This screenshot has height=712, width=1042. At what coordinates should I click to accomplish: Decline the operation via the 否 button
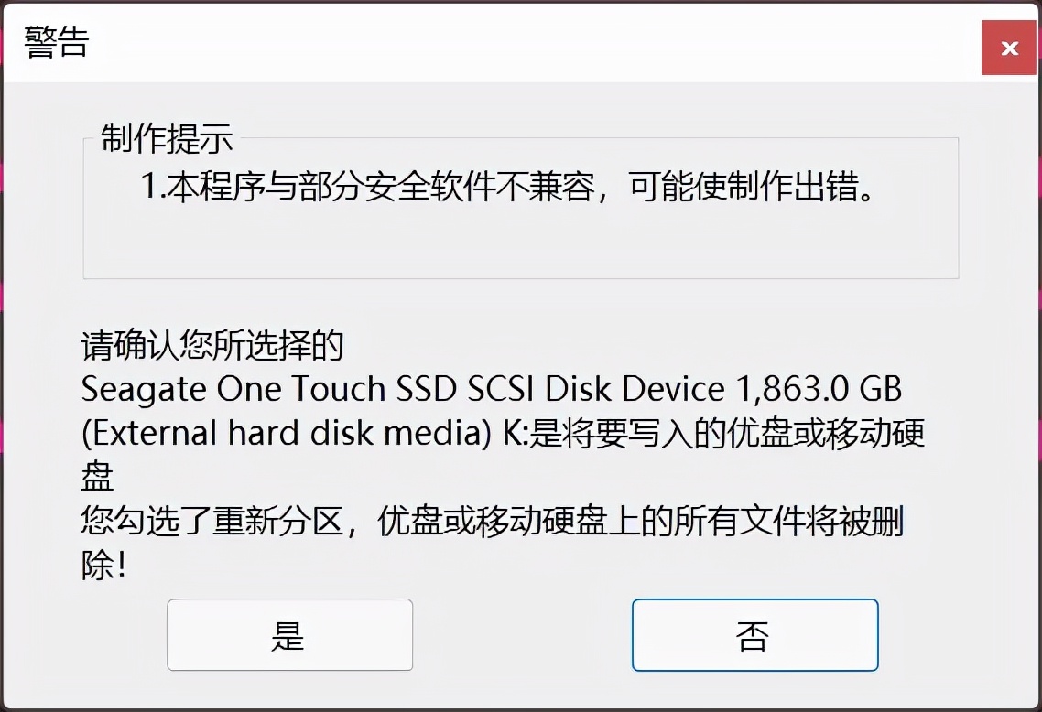(x=755, y=635)
